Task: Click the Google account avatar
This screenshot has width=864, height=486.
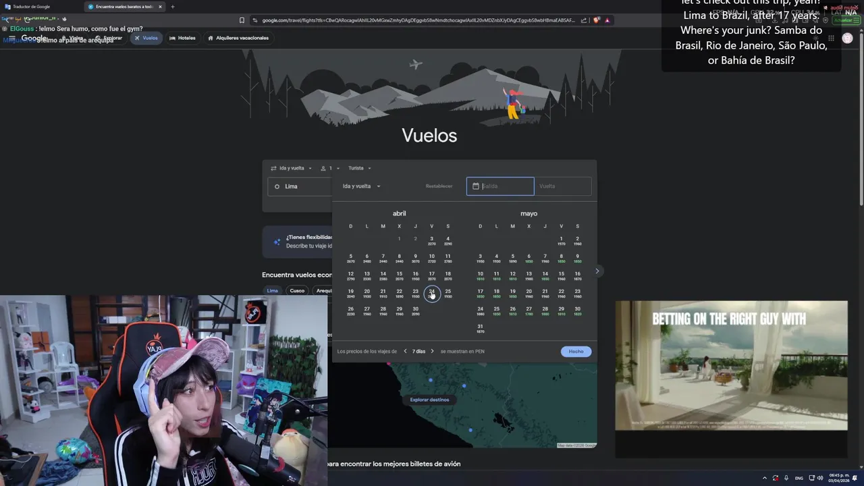Action: pyautogui.click(x=847, y=38)
